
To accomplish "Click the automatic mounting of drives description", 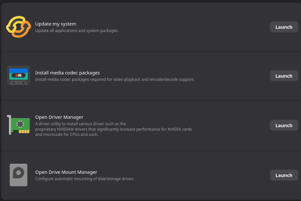I will click(x=84, y=179).
